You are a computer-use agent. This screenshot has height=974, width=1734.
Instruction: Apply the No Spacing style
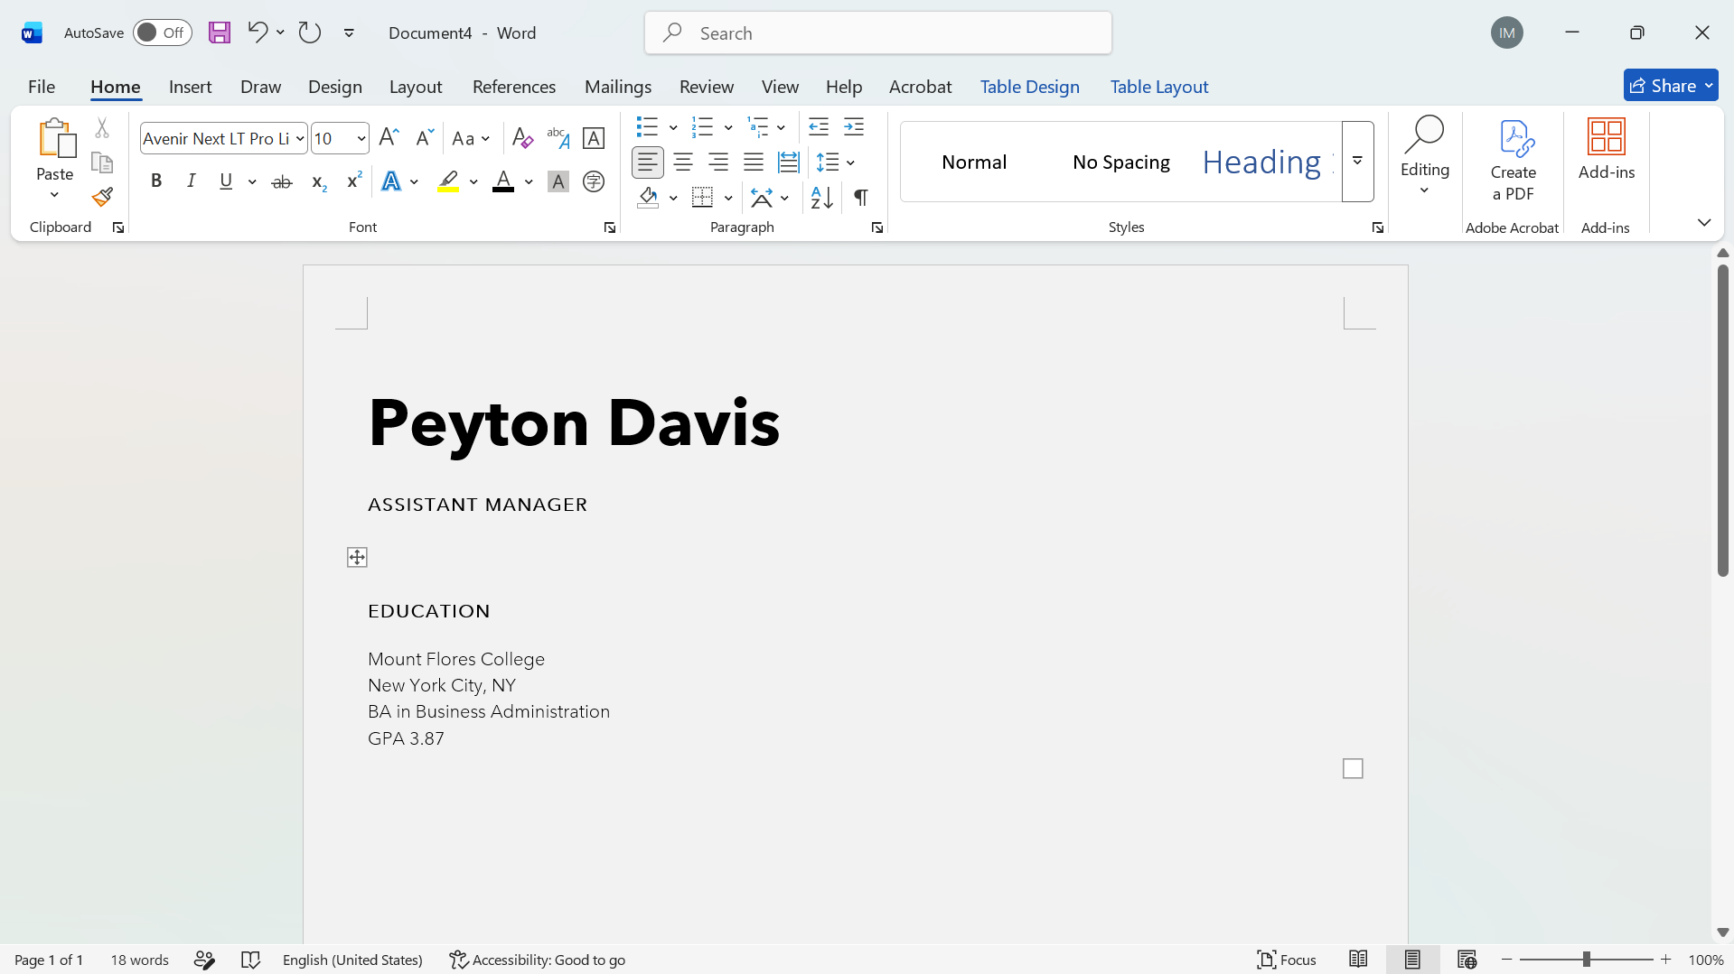pyautogui.click(x=1121, y=162)
